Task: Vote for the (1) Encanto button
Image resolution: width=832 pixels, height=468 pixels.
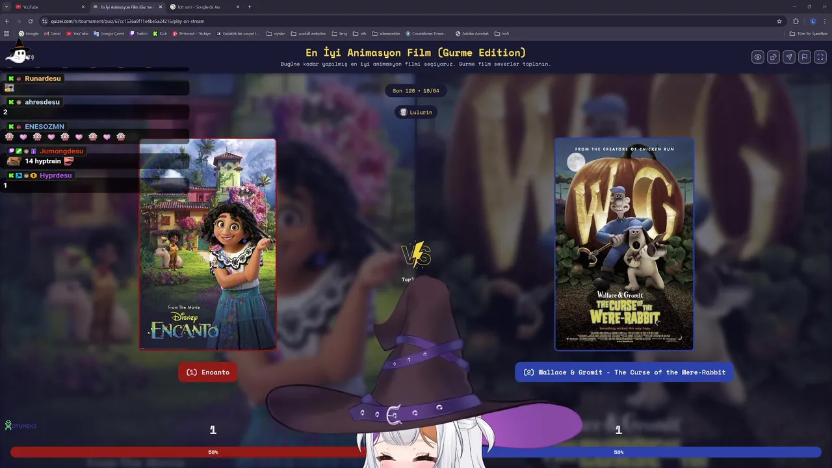Action: coord(208,372)
